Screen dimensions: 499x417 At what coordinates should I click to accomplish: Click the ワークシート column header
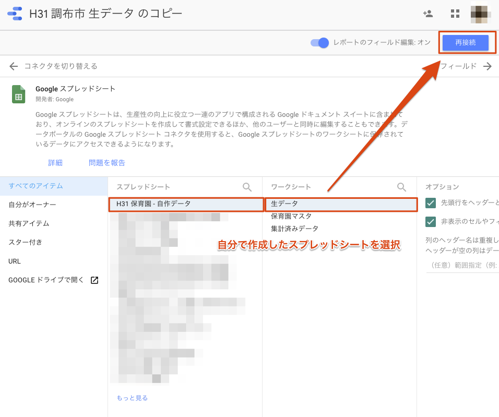point(291,187)
